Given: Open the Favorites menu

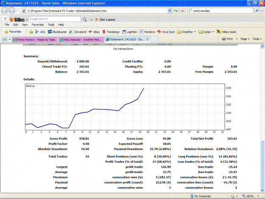Looking at the screenshot, I should [x=38, y=25].
